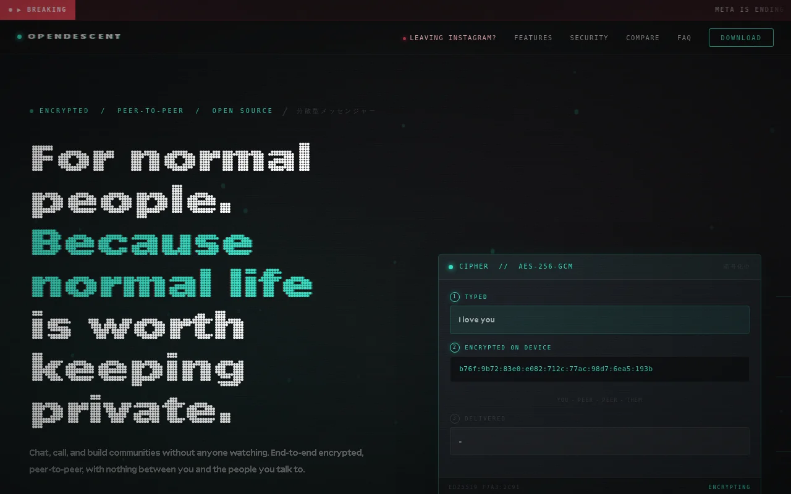Screen dimensions: 791x494
Task: Click the play arrow in Breaking banner
Action: click(x=19, y=10)
